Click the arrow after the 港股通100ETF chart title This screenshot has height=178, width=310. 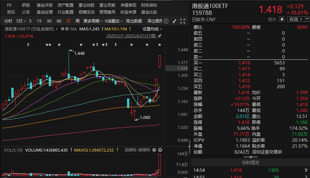(57, 29)
